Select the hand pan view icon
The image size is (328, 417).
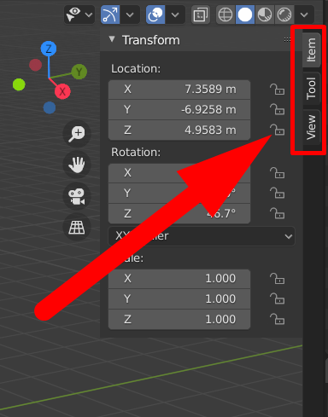77,165
